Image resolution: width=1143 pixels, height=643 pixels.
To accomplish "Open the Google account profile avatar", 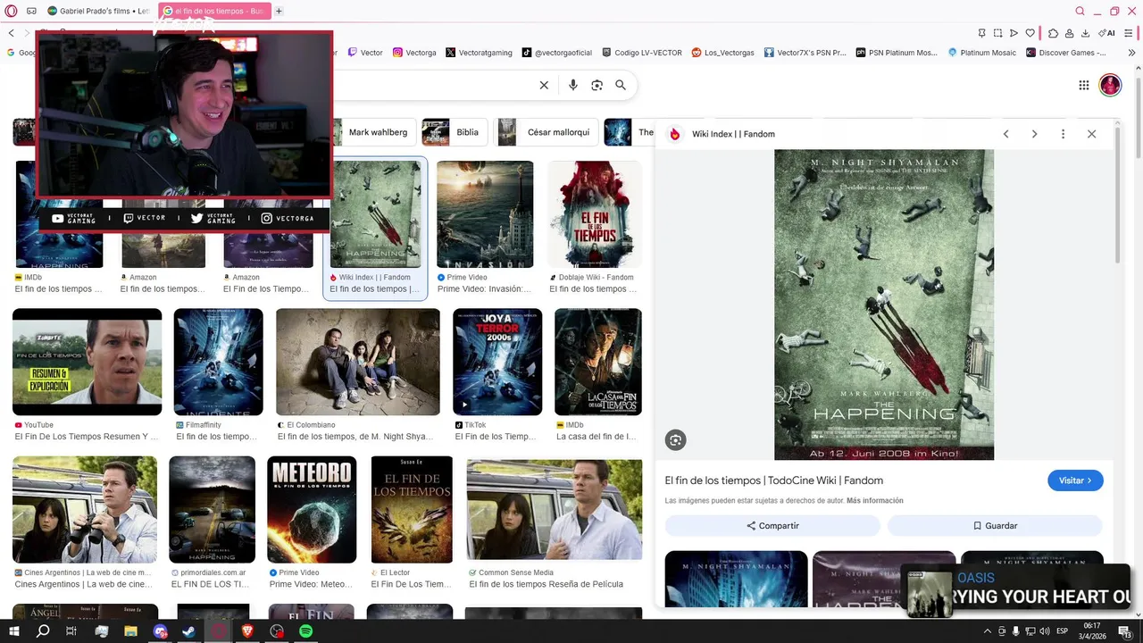I will (1110, 85).
